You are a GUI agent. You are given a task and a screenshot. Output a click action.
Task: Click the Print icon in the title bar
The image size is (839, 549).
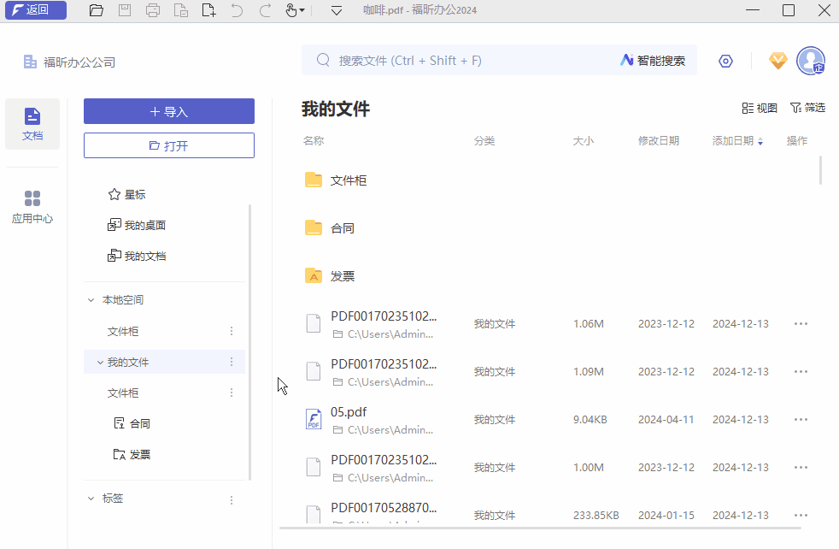pyautogui.click(x=153, y=10)
